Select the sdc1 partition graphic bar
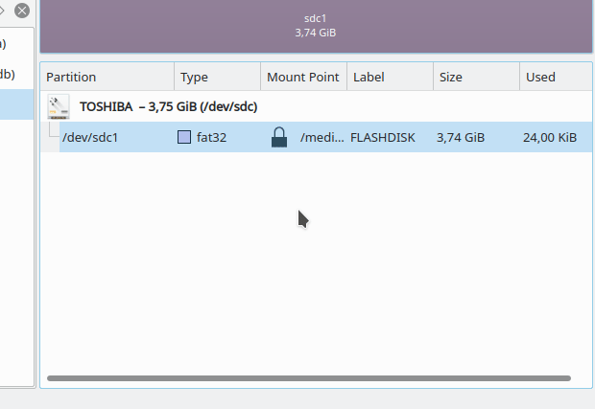This screenshot has width=595, height=409. click(x=316, y=26)
